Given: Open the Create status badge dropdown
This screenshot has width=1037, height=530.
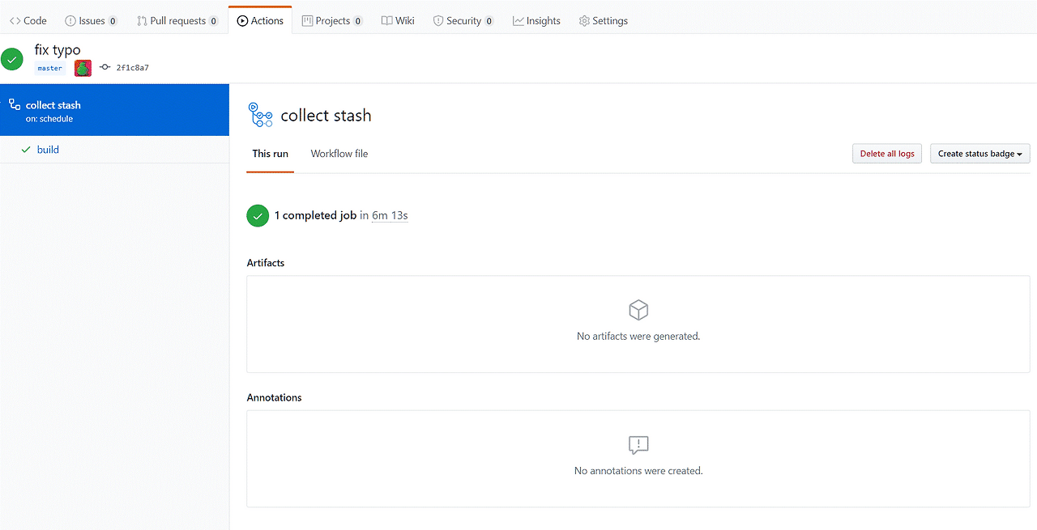Looking at the screenshot, I should point(979,154).
